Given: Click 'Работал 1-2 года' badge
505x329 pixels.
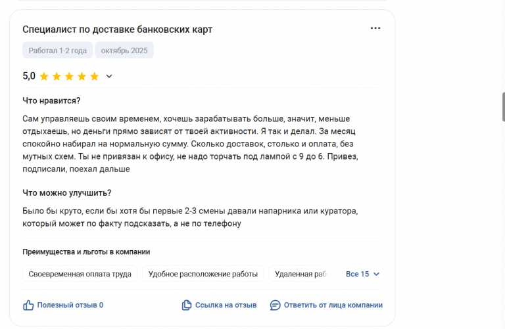Looking at the screenshot, I should tap(57, 51).
